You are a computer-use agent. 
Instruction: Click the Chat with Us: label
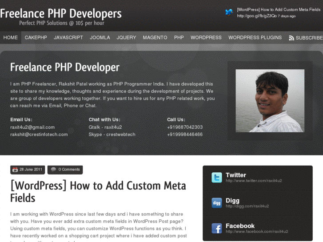point(104,119)
